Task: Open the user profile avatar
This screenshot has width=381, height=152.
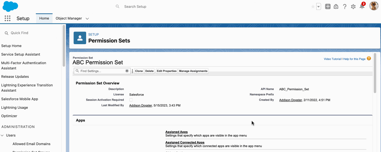Action: (374, 6)
